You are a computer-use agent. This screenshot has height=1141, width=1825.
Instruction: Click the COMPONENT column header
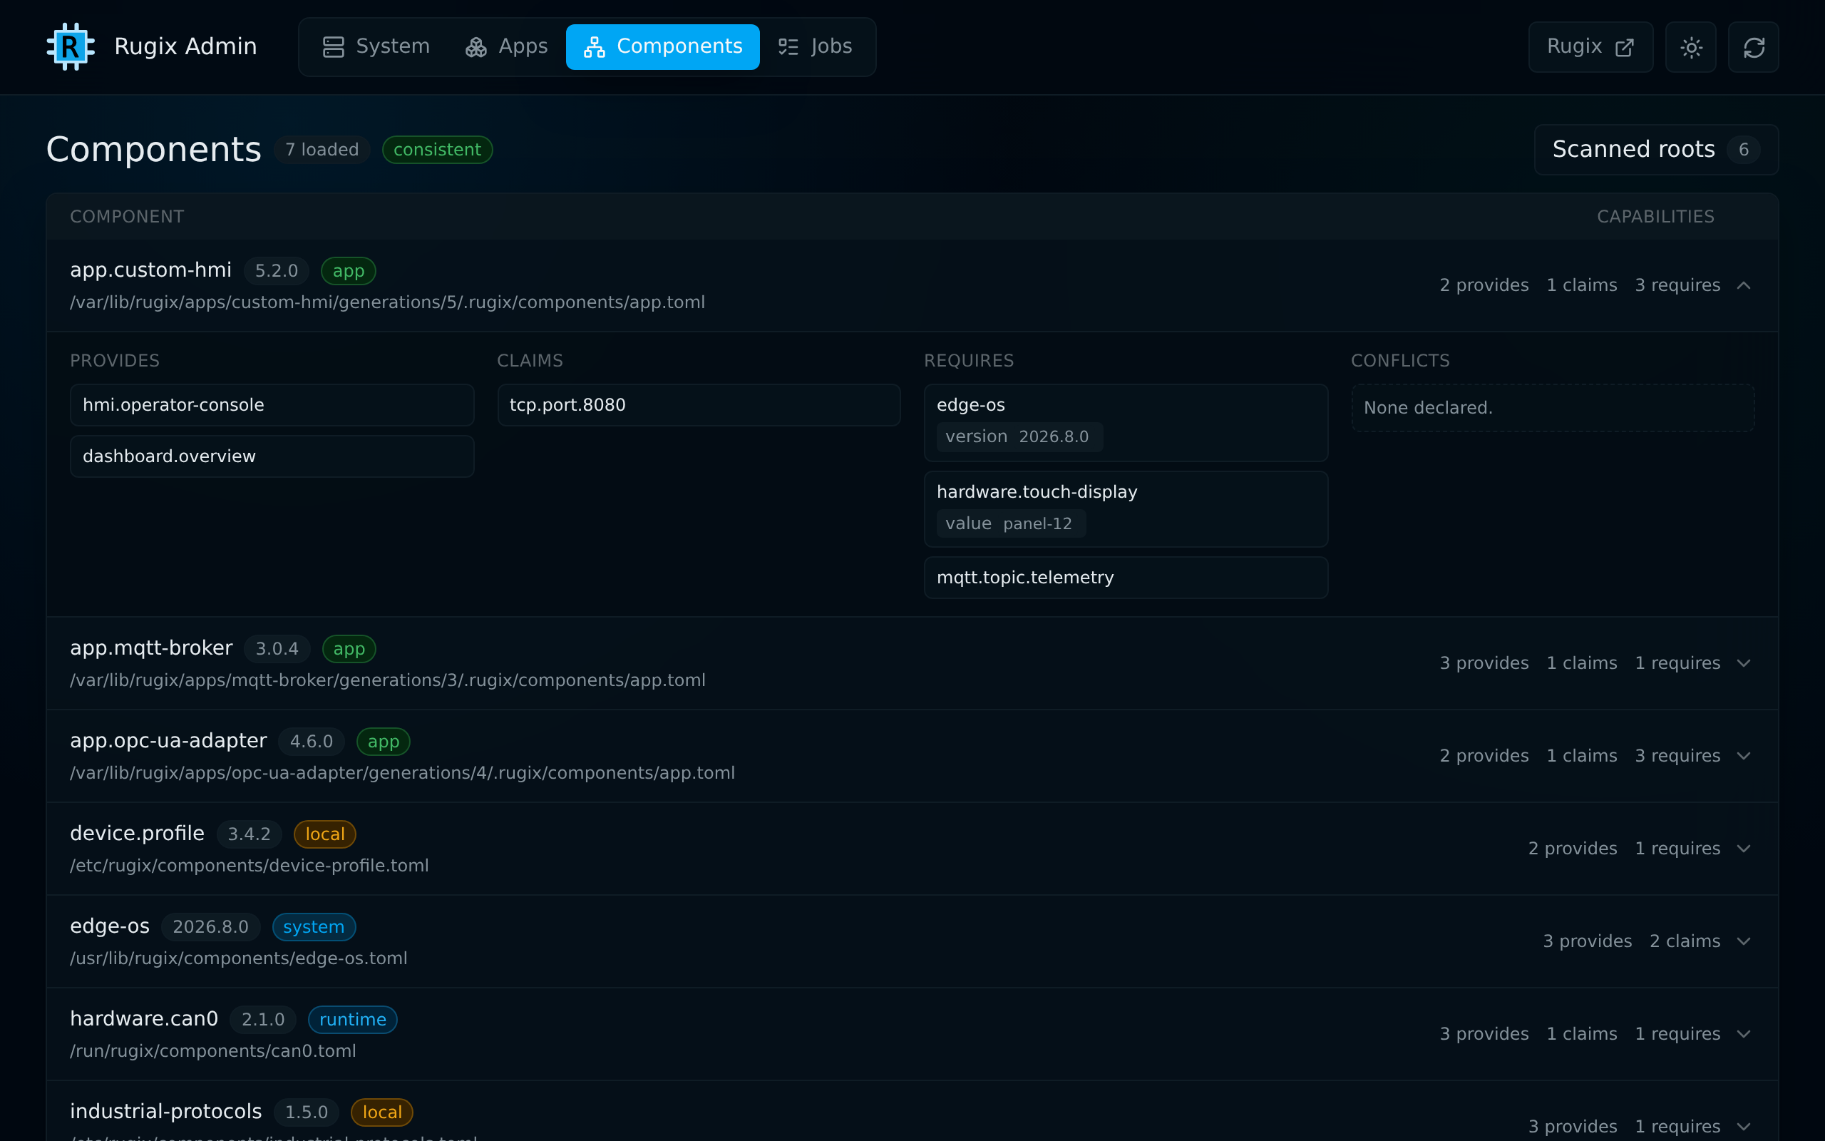tap(127, 218)
